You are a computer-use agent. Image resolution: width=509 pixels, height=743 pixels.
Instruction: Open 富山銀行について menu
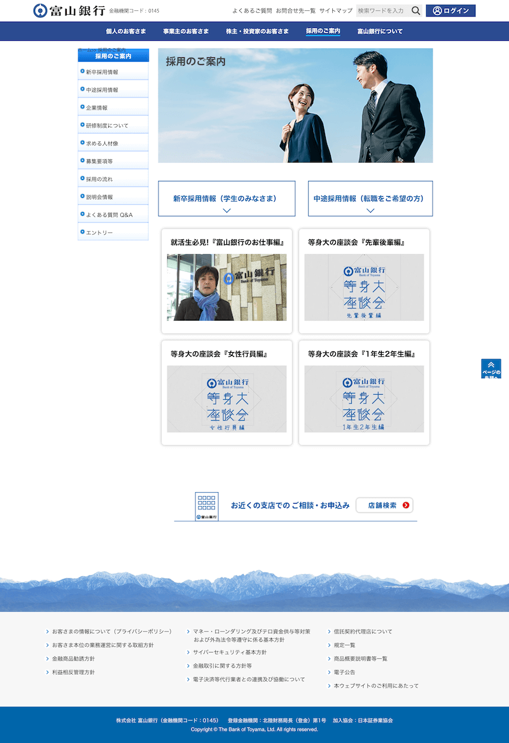click(x=380, y=31)
